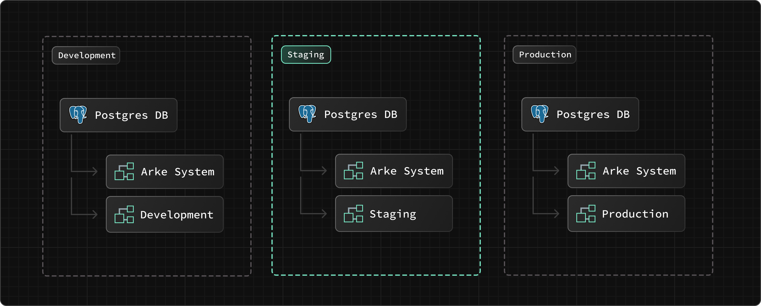Select the Arke System node icon under Development
Viewport: 761px width, 306px height.
point(124,172)
